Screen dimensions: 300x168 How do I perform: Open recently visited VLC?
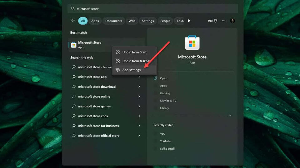click(162, 134)
